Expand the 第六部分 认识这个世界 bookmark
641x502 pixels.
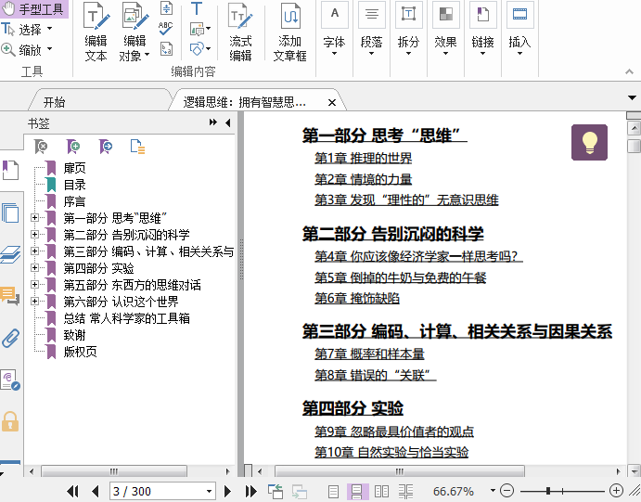[x=34, y=302]
